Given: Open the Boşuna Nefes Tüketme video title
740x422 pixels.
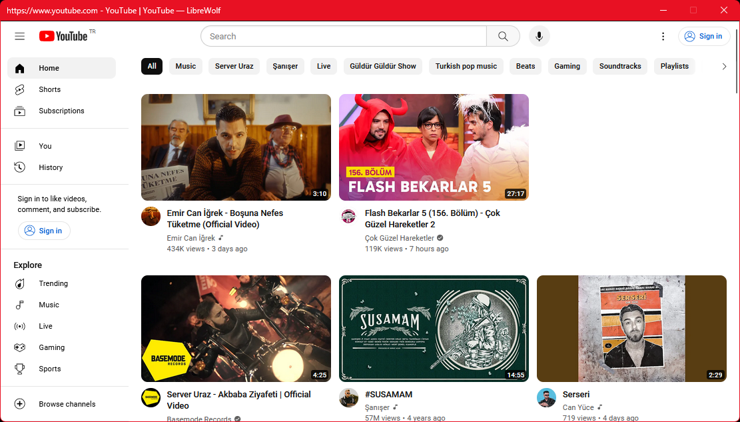Looking at the screenshot, I should point(225,219).
